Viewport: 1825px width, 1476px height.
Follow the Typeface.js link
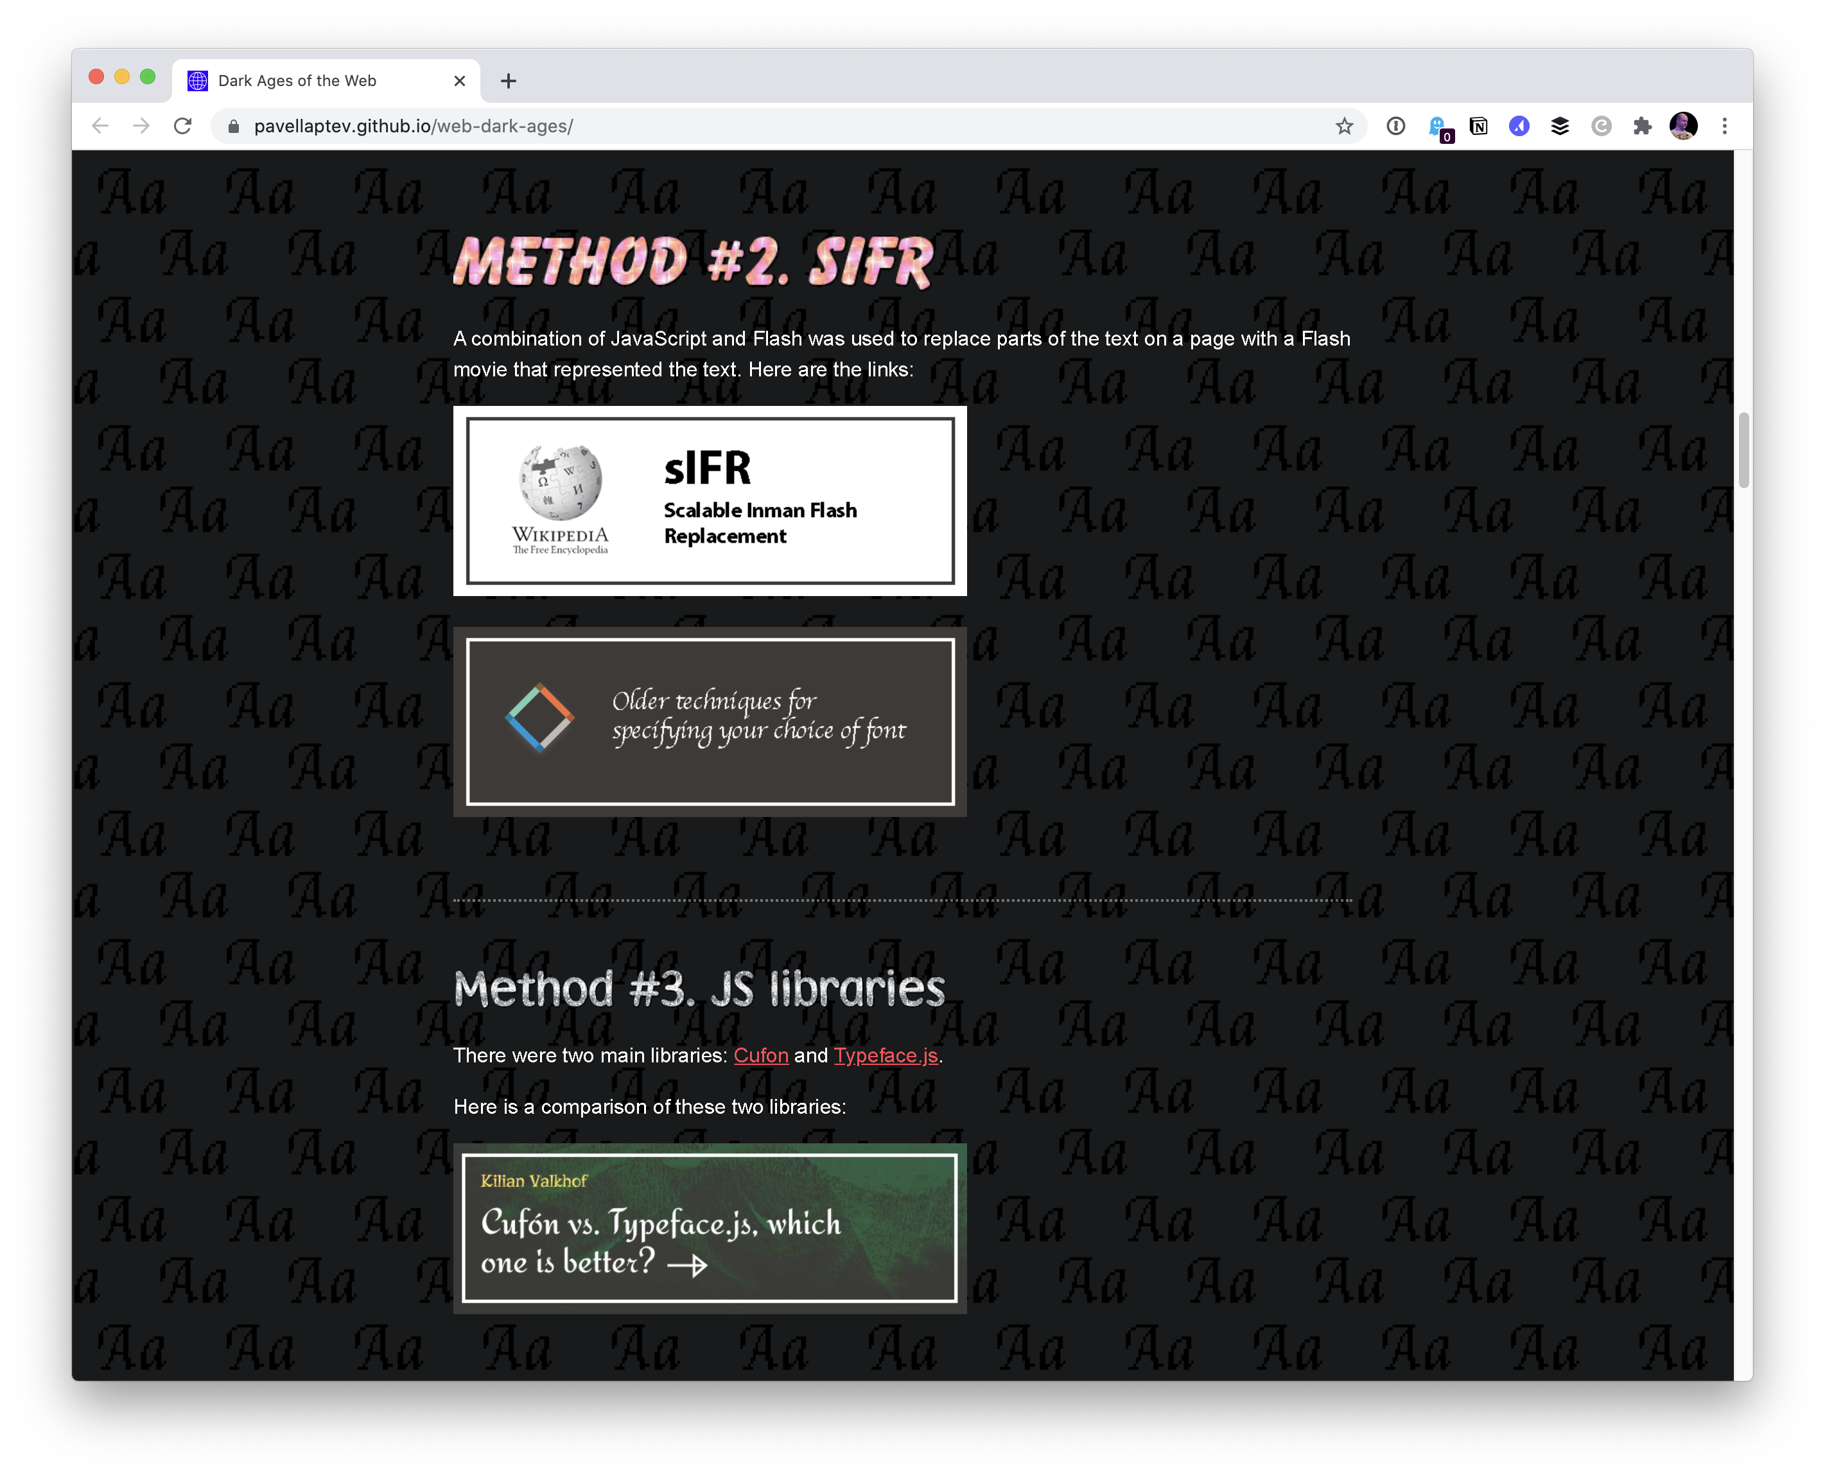(x=885, y=1055)
